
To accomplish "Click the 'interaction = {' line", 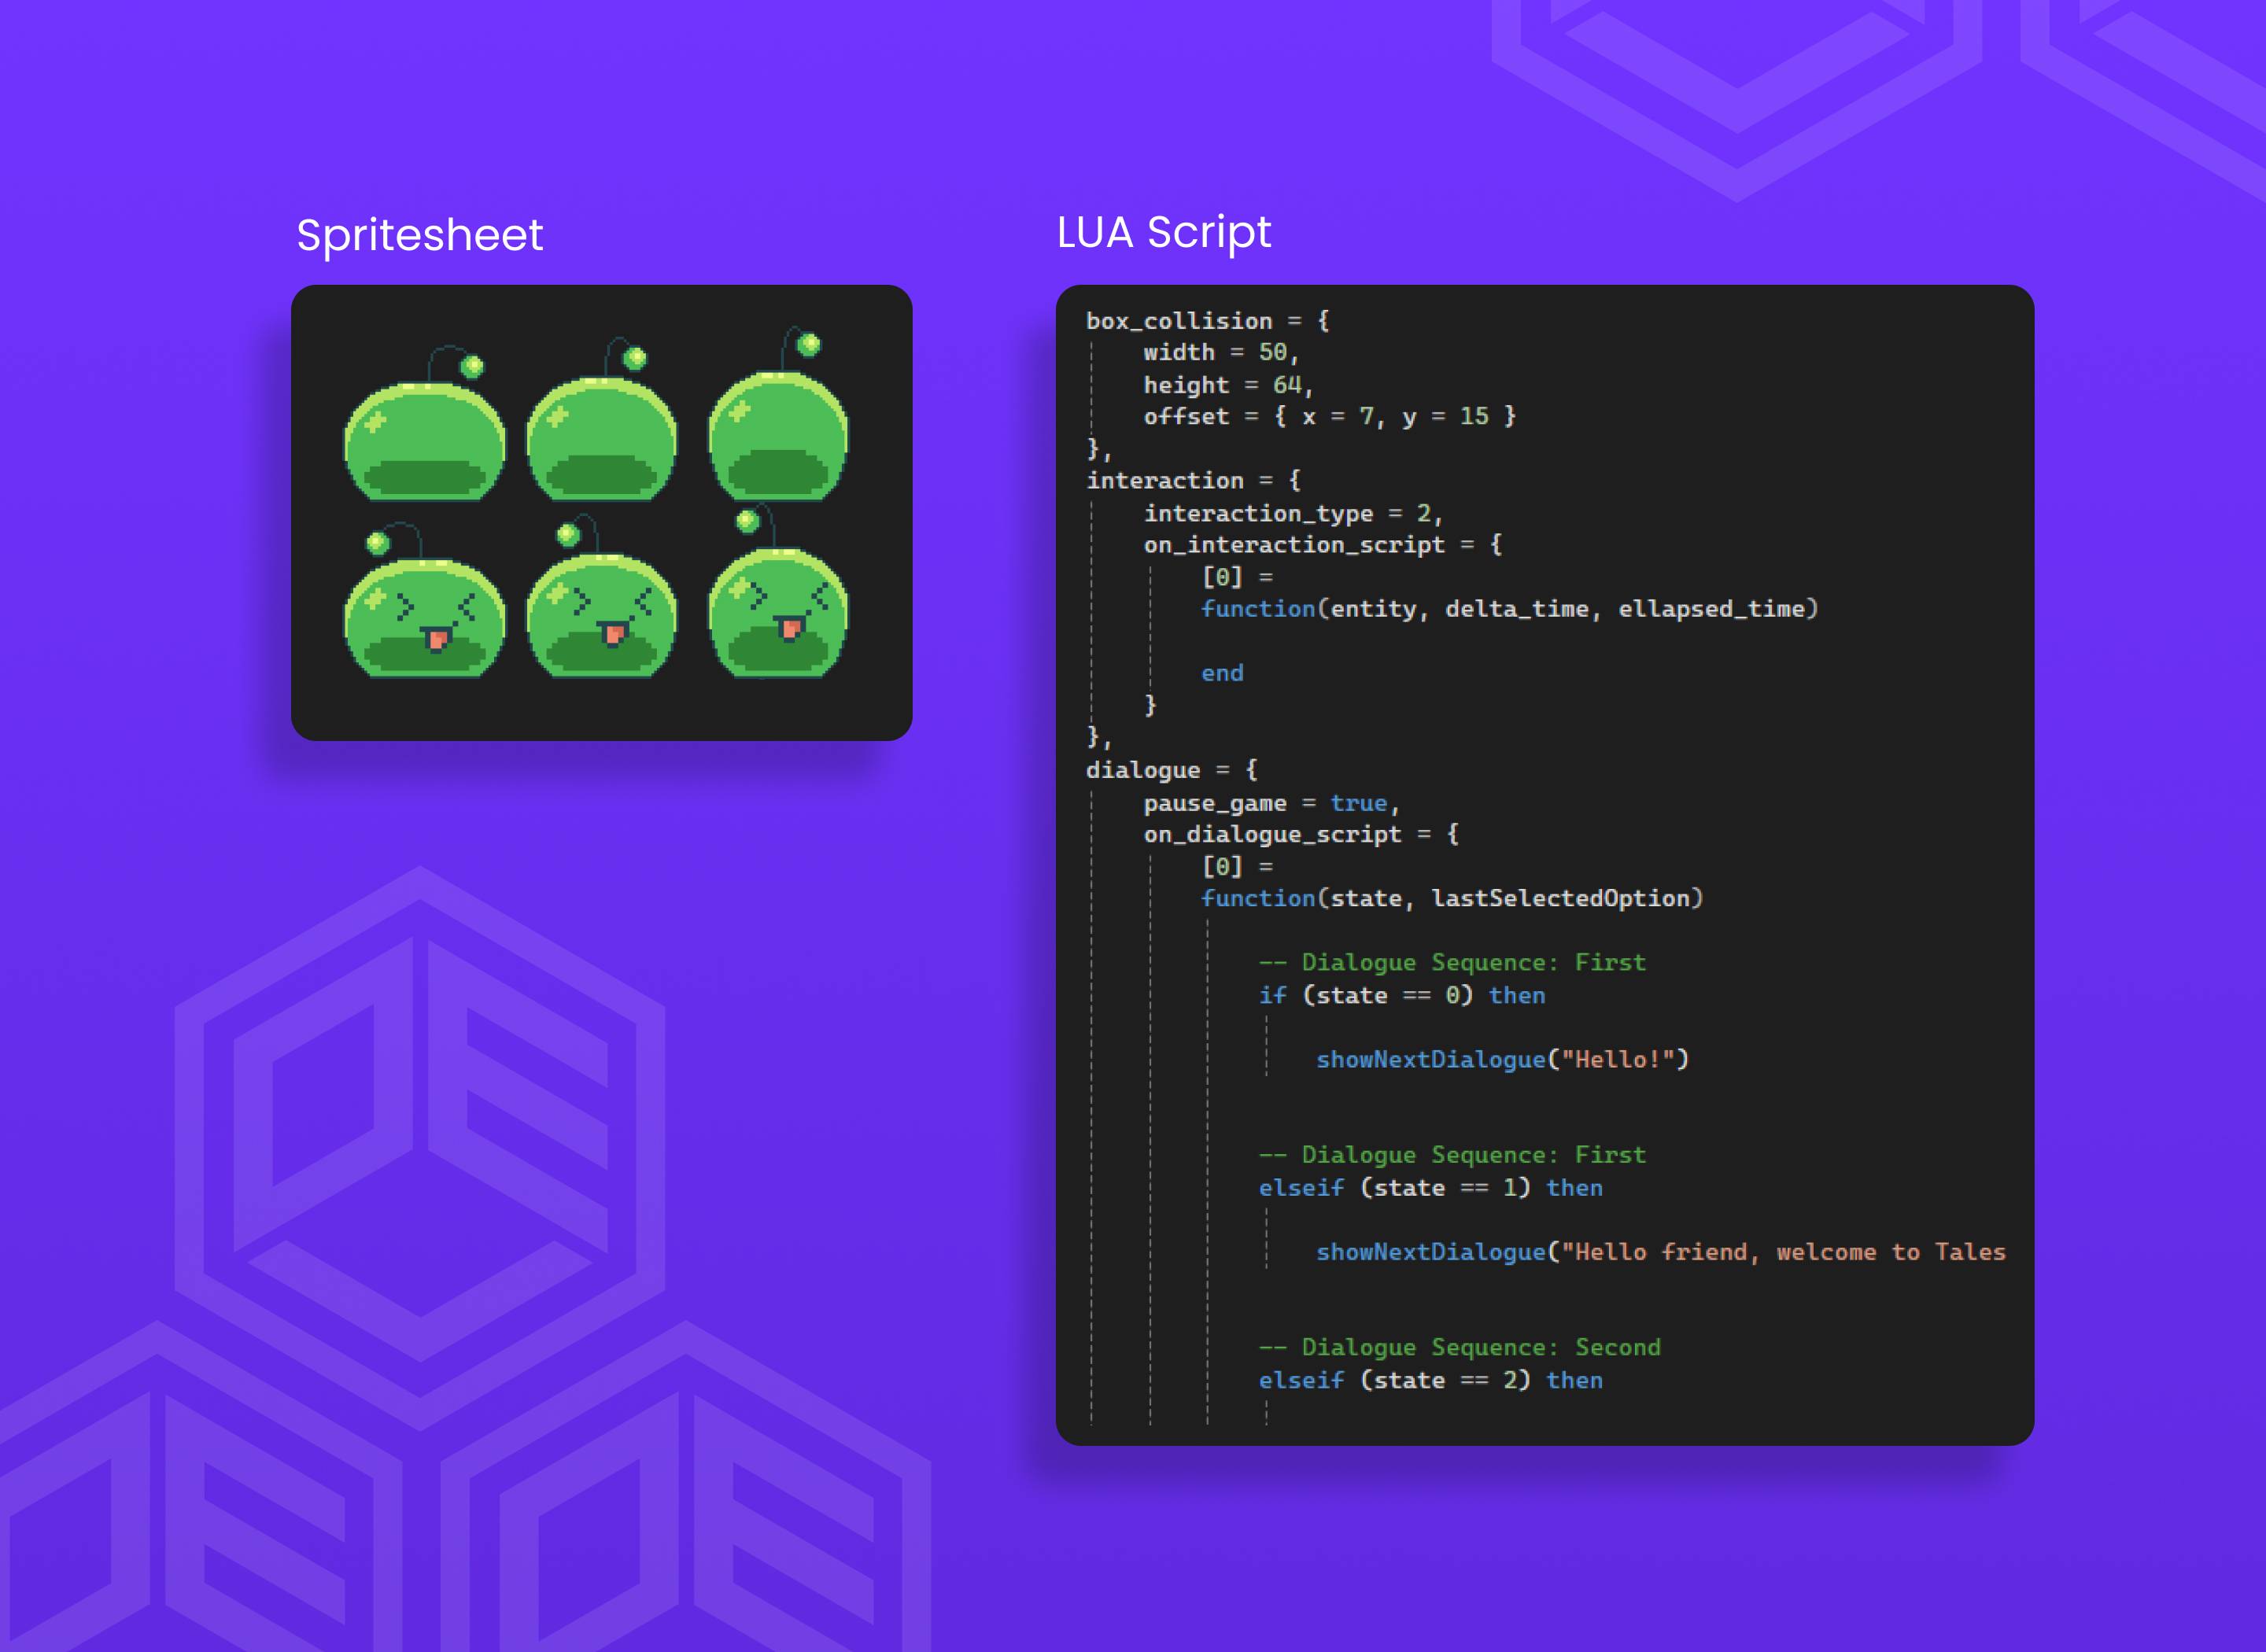I will click(1193, 481).
